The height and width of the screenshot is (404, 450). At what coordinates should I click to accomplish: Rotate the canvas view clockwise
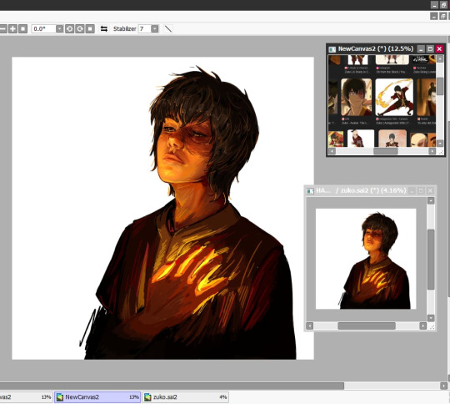point(80,28)
